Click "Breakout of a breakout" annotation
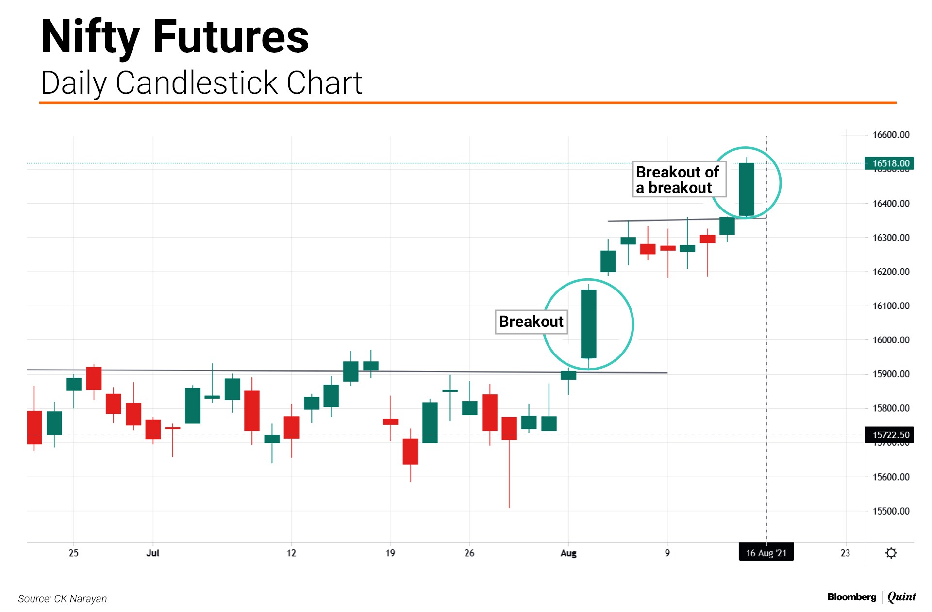The height and width of the screenshot is (612, 932). (x=678, y=180)
